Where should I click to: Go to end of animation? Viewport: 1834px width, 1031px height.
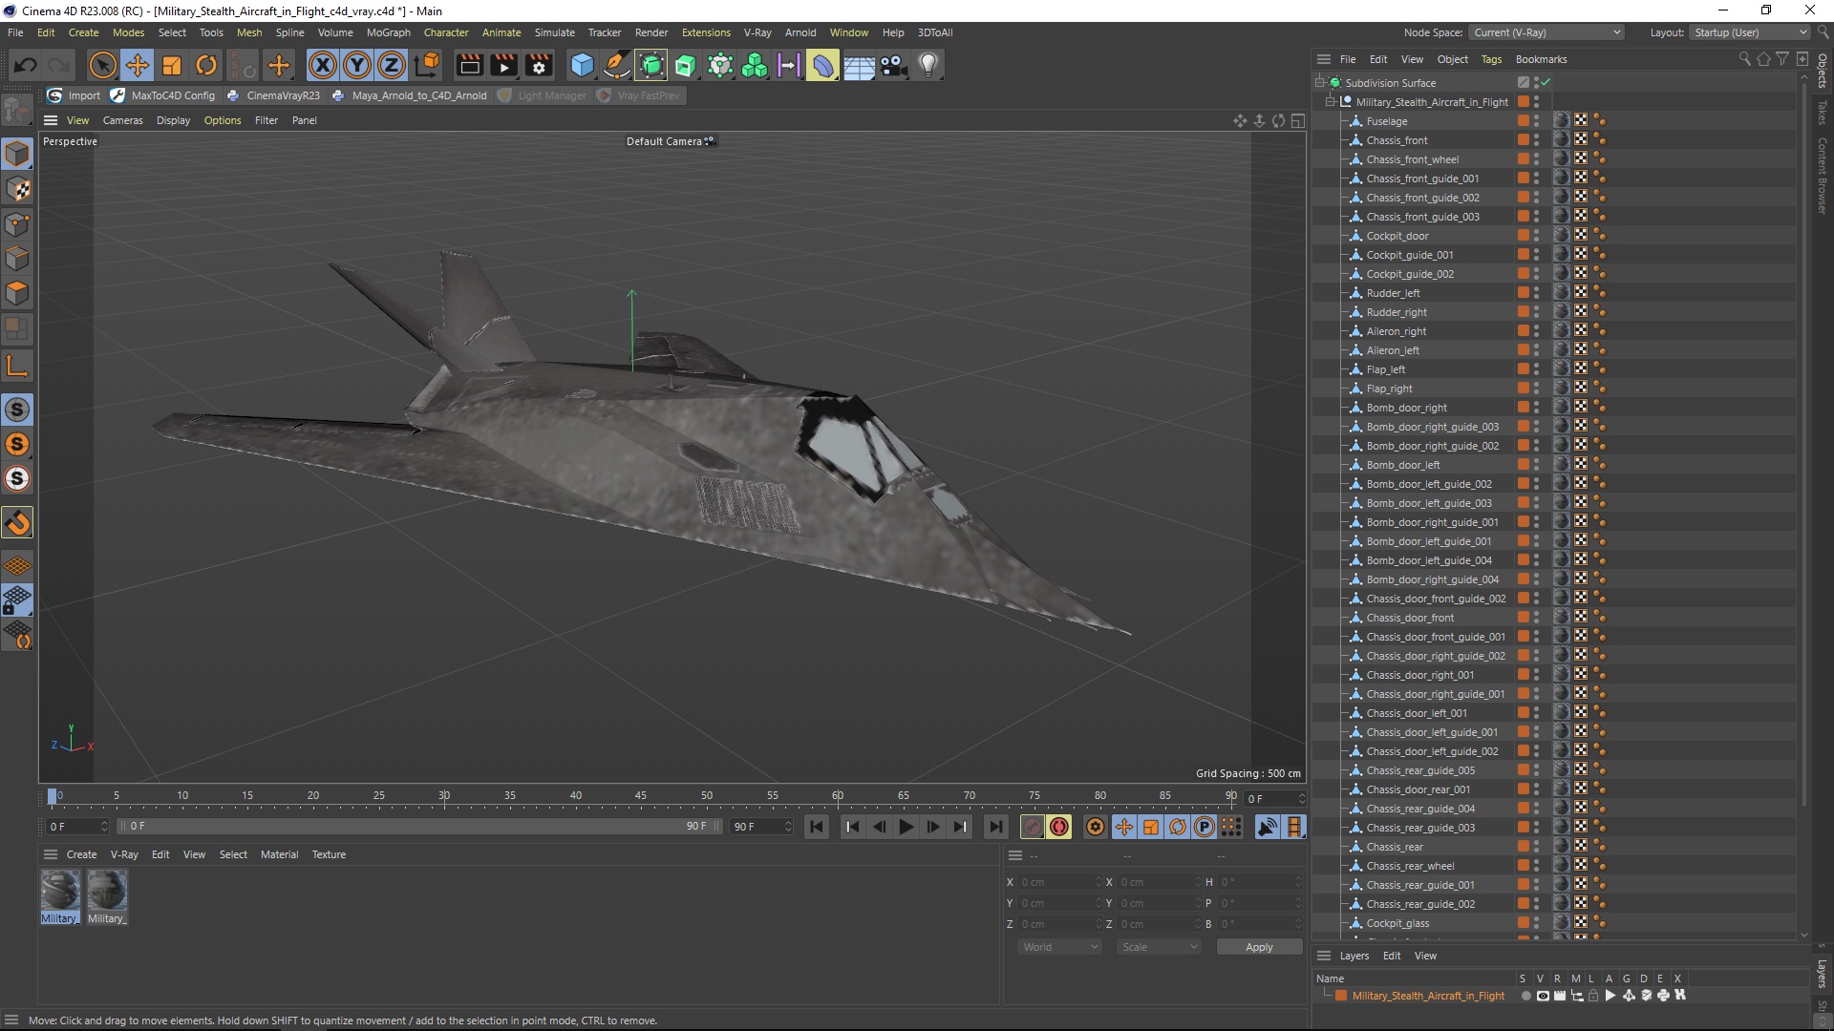[x=995, y=827]
